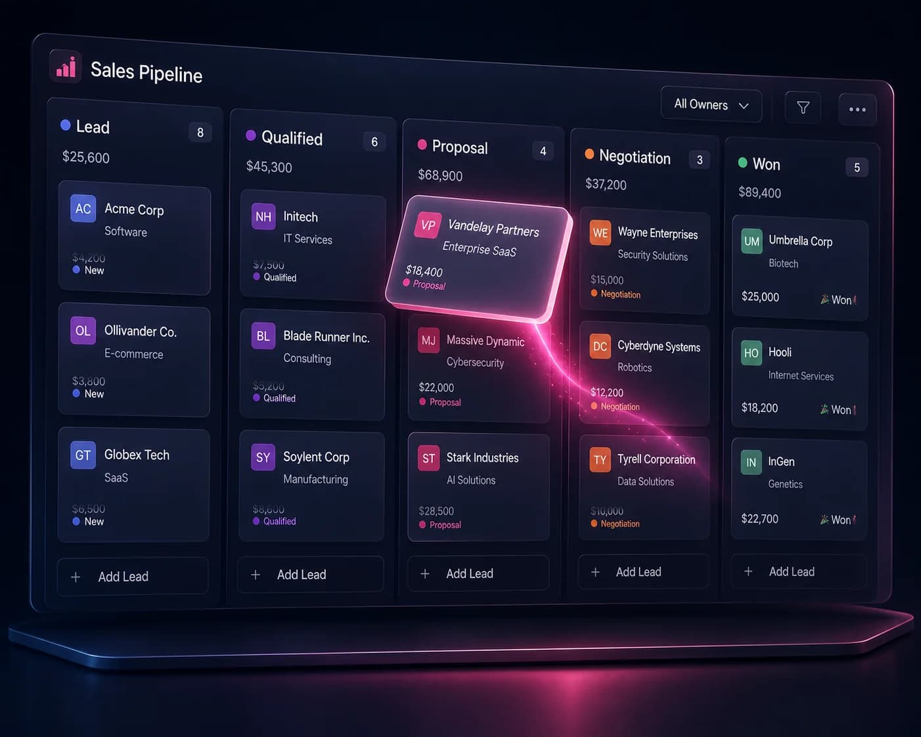The image size is (921, 737).
Task: Click the Proposal column count badge 4
Action: tap(543, 151)
